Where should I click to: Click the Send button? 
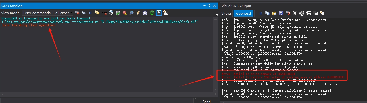point(207,101)
